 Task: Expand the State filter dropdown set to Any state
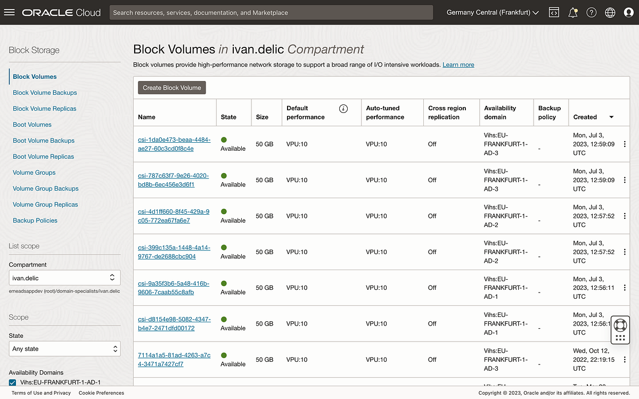(64, 348)
